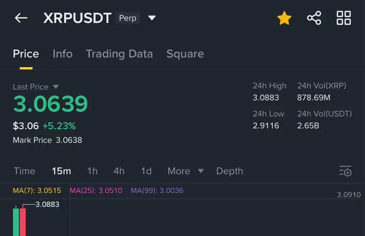Expand the XRPUSDT pair dropdown arrow
The image size is (365, 236).
click(x=152, y=18)
